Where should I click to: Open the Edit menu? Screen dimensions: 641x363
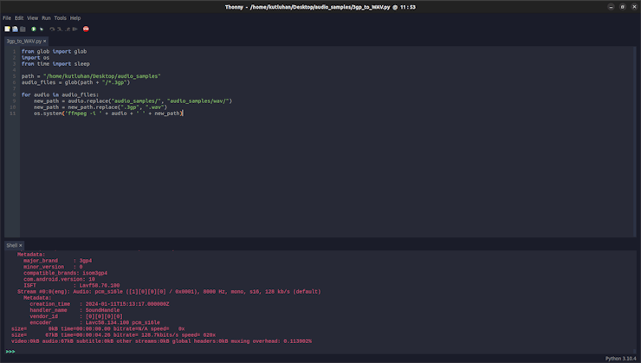pos(19,18)
